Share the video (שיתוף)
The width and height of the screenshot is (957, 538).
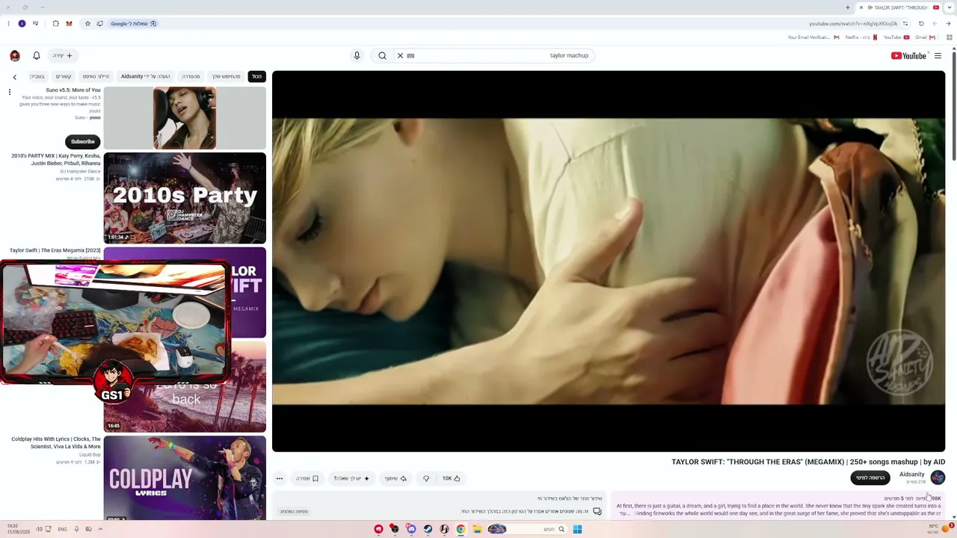(396, 478)
